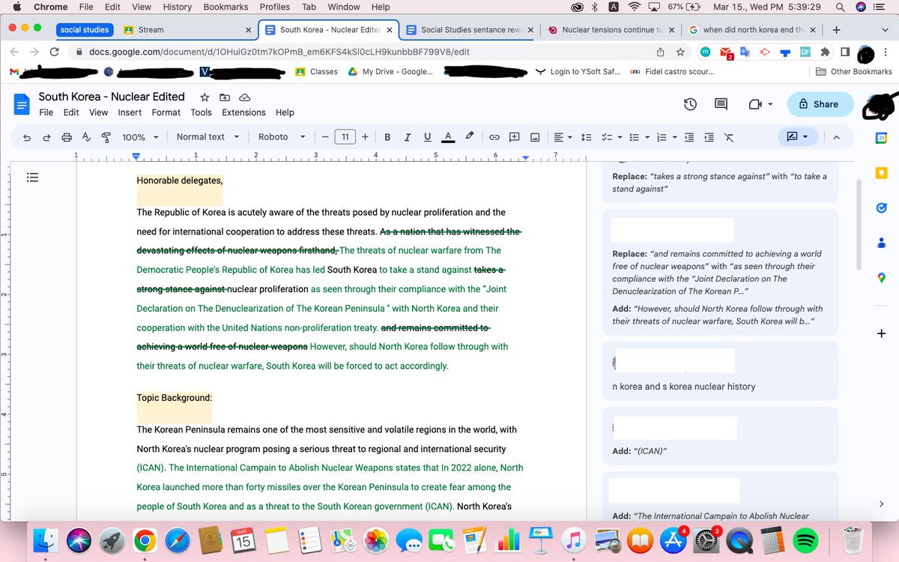View the cloud document status icon
The width and height of the screenshot is (899, 562).
[x=244, y=97]
